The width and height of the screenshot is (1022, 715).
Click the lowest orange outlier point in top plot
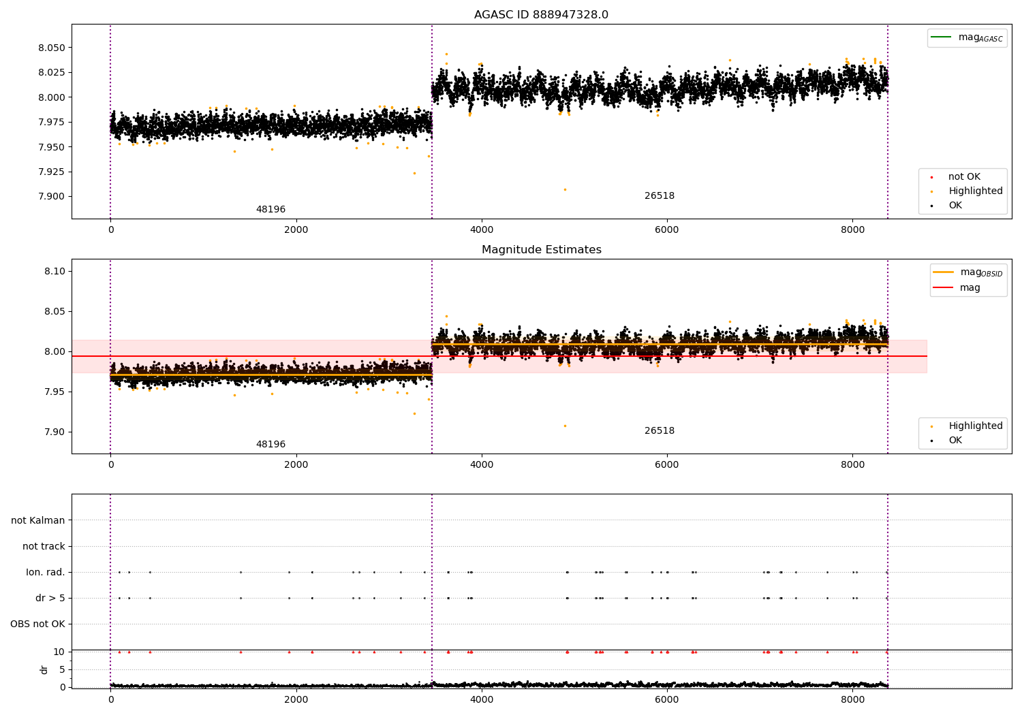(565, 189)
